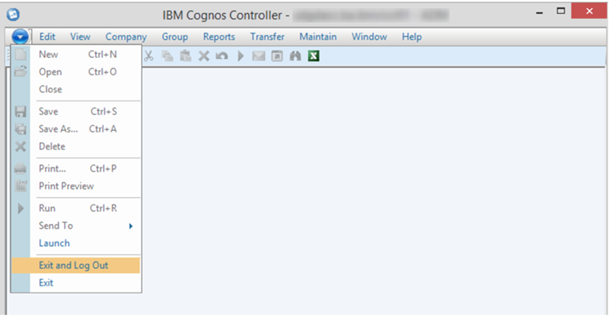The image size is (610, 318).
Task: Click the Save As icon in menu
Action: (20, 129)
